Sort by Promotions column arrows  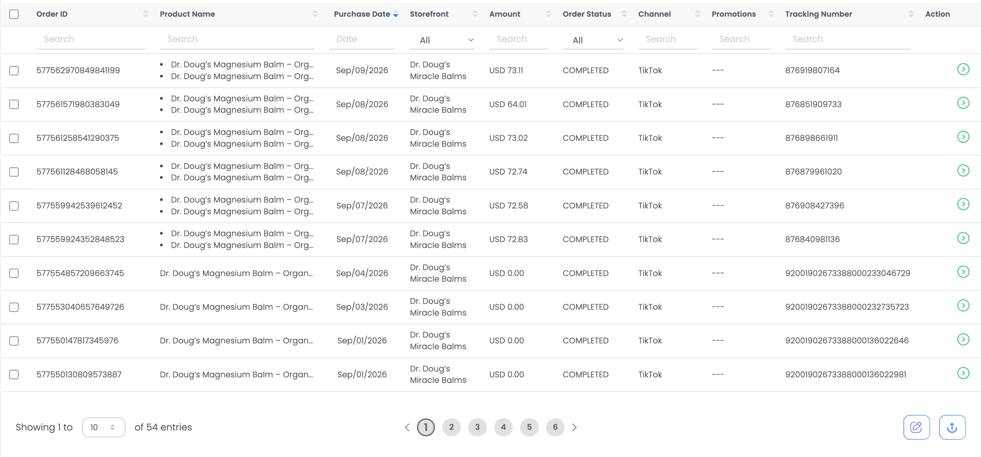point(771,14)
